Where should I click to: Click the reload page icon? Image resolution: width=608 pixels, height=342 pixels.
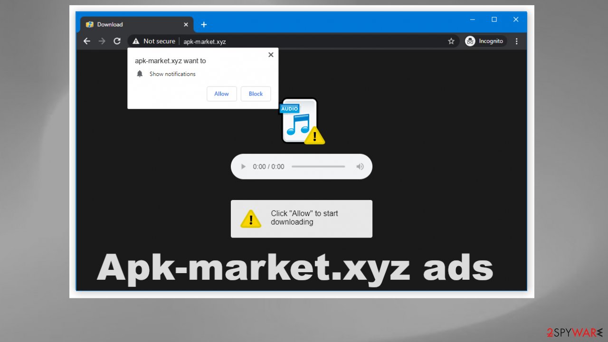click(x=117, y=41)
